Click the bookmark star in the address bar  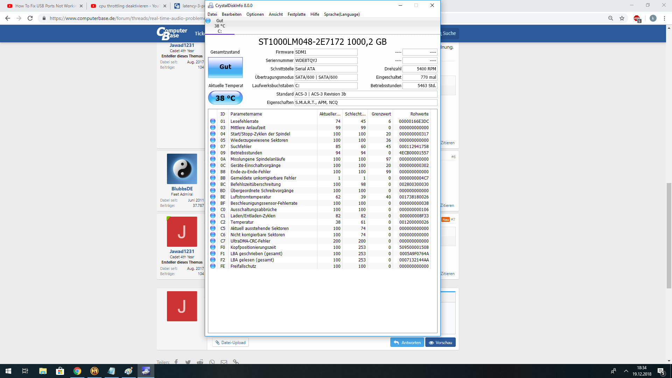[x=622, y=18]
